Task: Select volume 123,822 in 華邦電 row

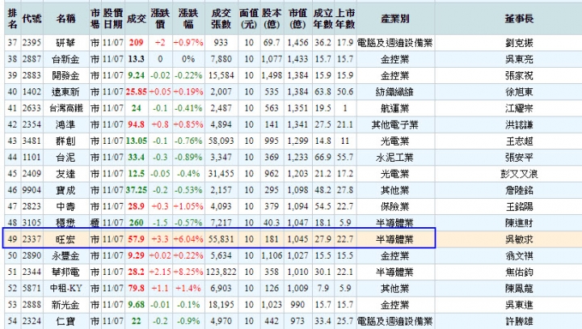Action: point(221,272)
